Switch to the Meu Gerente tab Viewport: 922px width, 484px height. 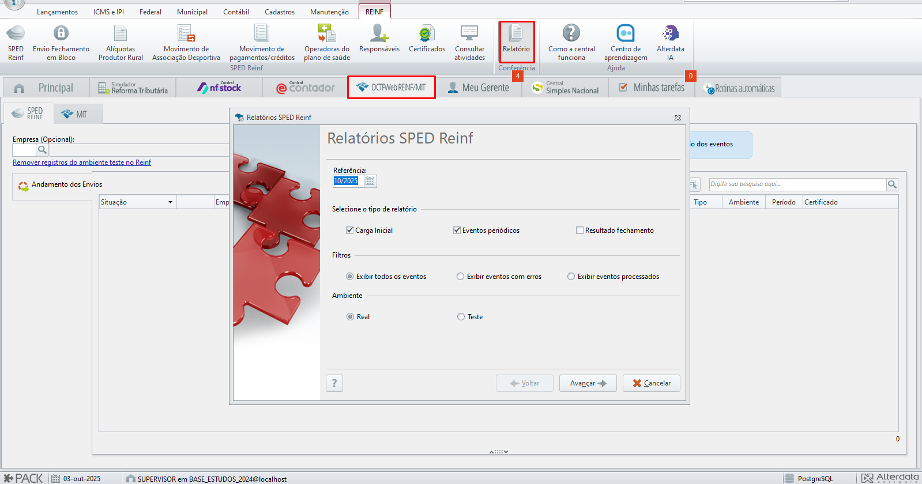pos(479,88)
